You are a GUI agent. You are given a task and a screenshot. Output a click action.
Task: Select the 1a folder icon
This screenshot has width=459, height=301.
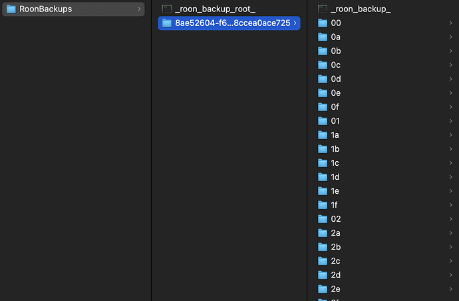pyautogui.click(x=323, y=135)
